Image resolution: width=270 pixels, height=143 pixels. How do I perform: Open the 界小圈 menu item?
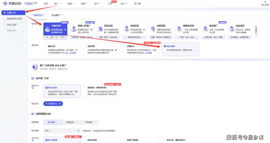point(137,3)
